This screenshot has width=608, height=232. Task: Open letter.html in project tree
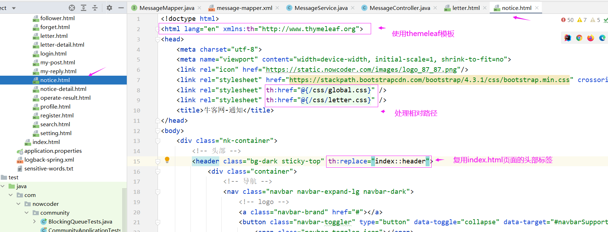click(x=54, y=36)
